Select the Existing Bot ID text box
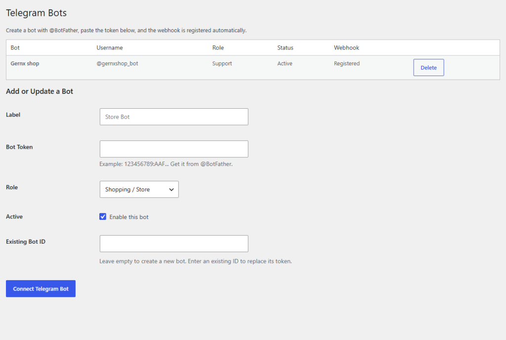This screenshot has width=506, height=340. tap(174, 244)
